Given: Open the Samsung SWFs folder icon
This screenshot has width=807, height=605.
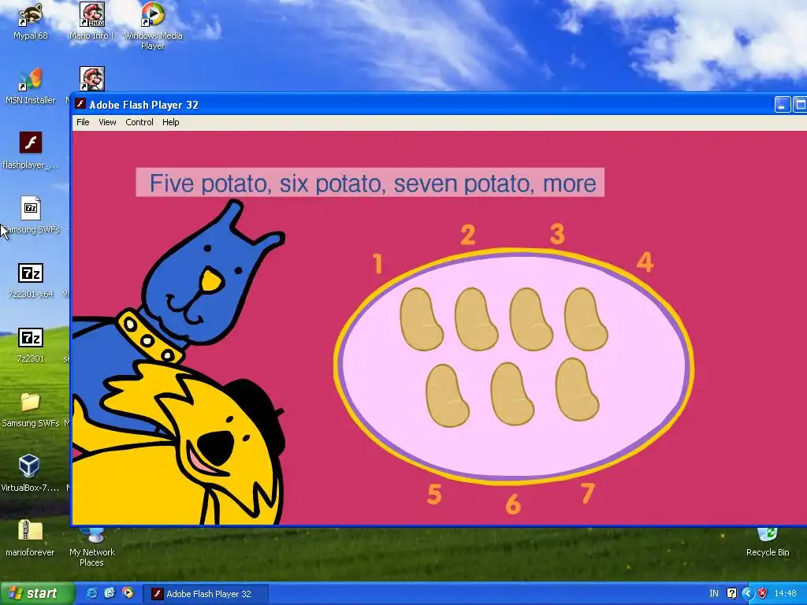Looking at the screenshot, I should (30, 409).
